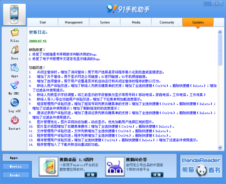
Task: Click 详细 button for 熊猫问必答
Action: (x=157, y=175)
